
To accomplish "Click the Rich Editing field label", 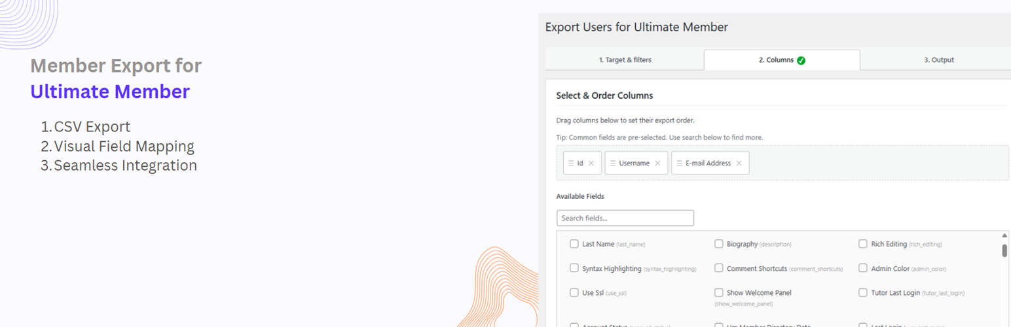I will (x=889, y=244).
